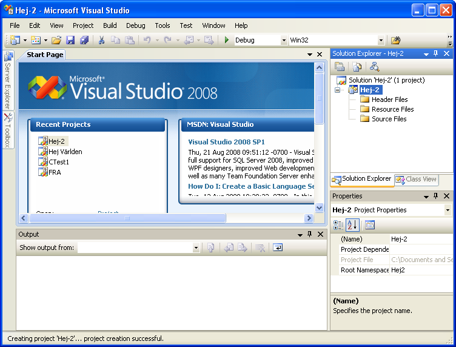This screenshot has height=347, width=456.
Task: Click the Paste toolbar icon
Action: pyautogui.click(x=129, y=40)
